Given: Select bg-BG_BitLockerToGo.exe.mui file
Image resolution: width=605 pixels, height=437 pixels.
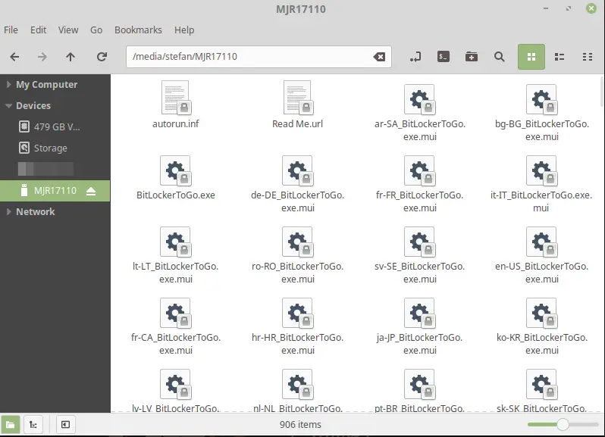Looking at the screenshot, I should tap(542, 113).
